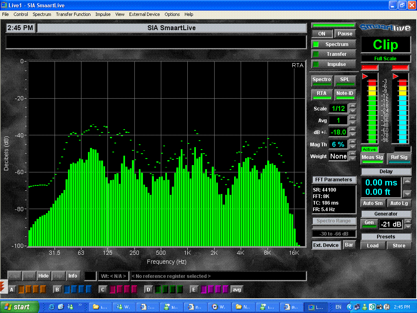Select the first magenta register slot in bank C
This screenshot has width=417, height=313.
[x=112, y=289]
